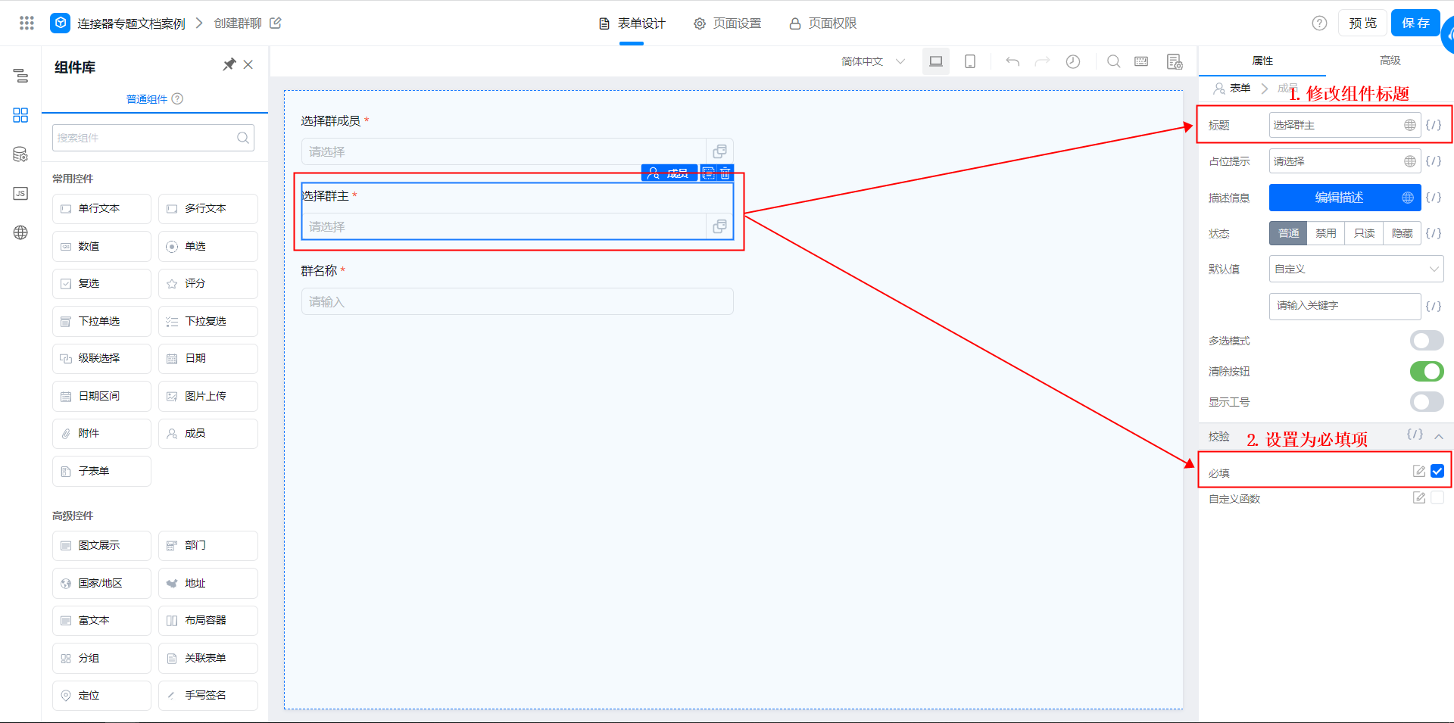Toggle the 多选模式 switch
Screen dimensions: 1454x723
point(1426,341)
